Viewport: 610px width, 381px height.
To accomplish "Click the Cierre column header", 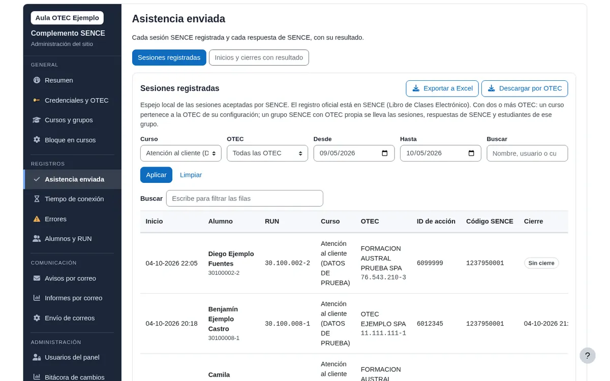I will (x=533, y=221).
